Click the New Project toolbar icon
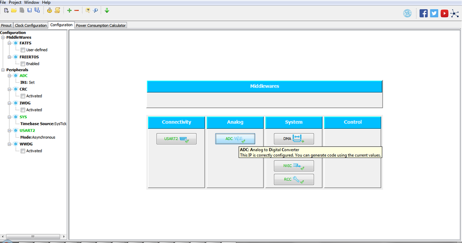Screen dimensions: 462x243 (6, 11)
